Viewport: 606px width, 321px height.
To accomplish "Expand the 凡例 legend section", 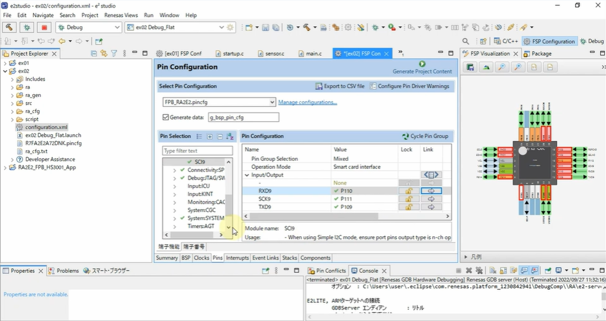I will tap(466, 257).
